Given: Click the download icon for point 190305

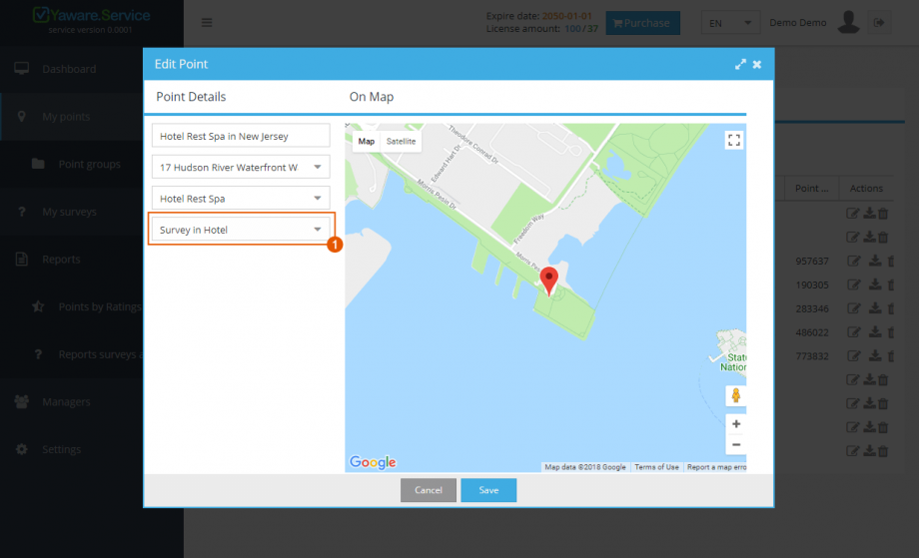Looking at the screenshot, I should 874,284.
